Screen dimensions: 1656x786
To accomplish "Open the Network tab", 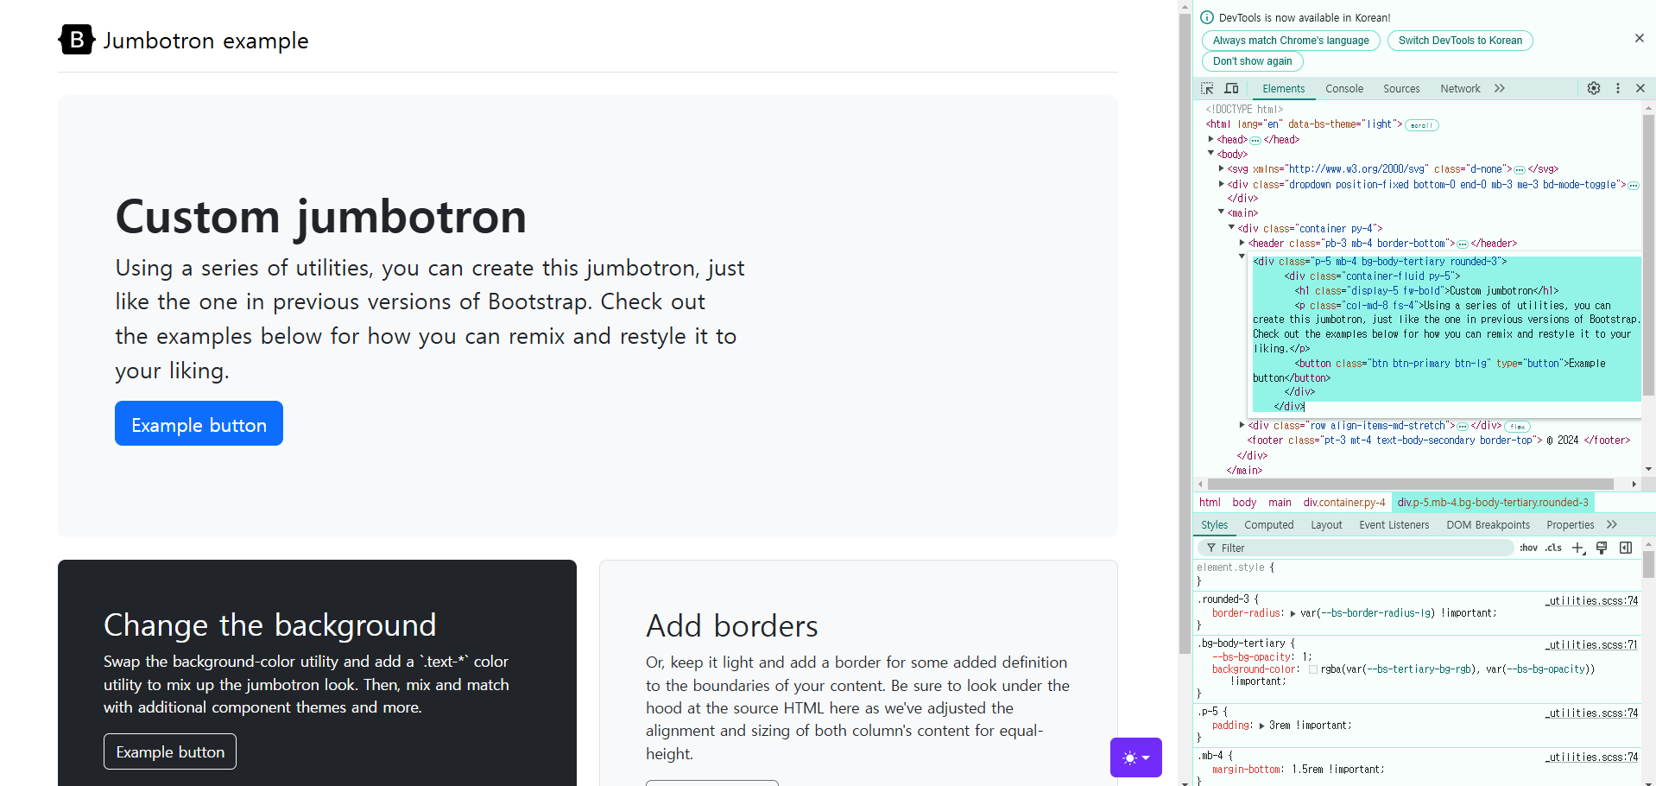I will coord(1460,89).
